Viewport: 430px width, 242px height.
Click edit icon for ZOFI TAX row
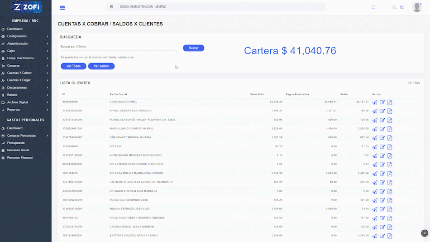(382, 147)
